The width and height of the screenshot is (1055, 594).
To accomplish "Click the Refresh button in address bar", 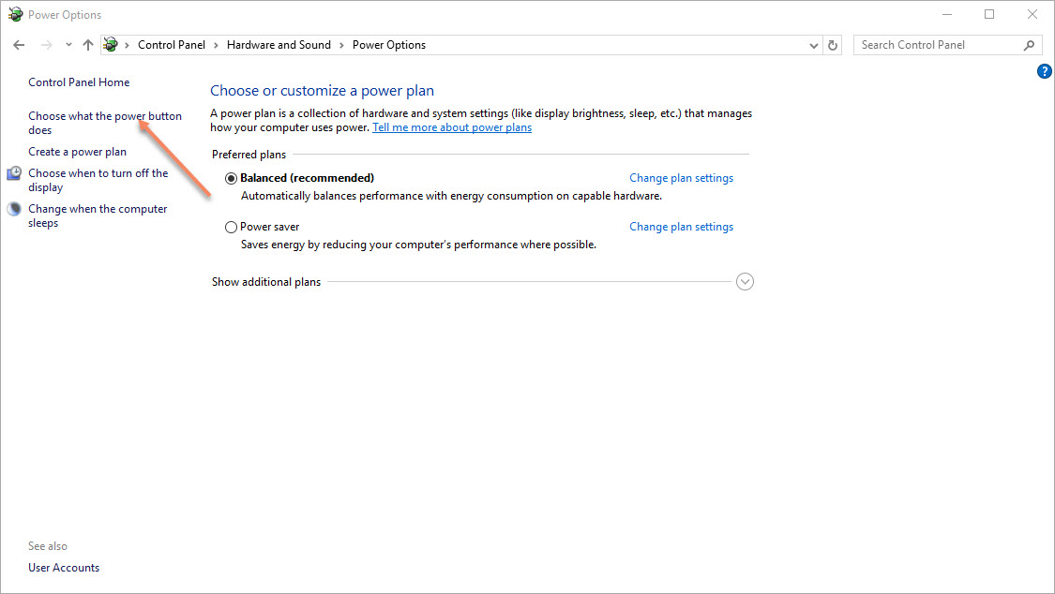I will [x=833, y=45].
